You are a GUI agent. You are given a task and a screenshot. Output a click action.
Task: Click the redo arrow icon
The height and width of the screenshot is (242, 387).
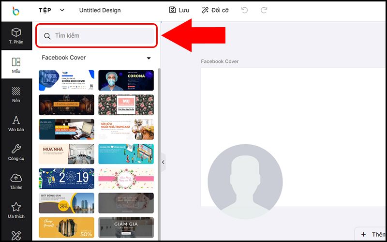pyautogui.click(x=264, y=10)
